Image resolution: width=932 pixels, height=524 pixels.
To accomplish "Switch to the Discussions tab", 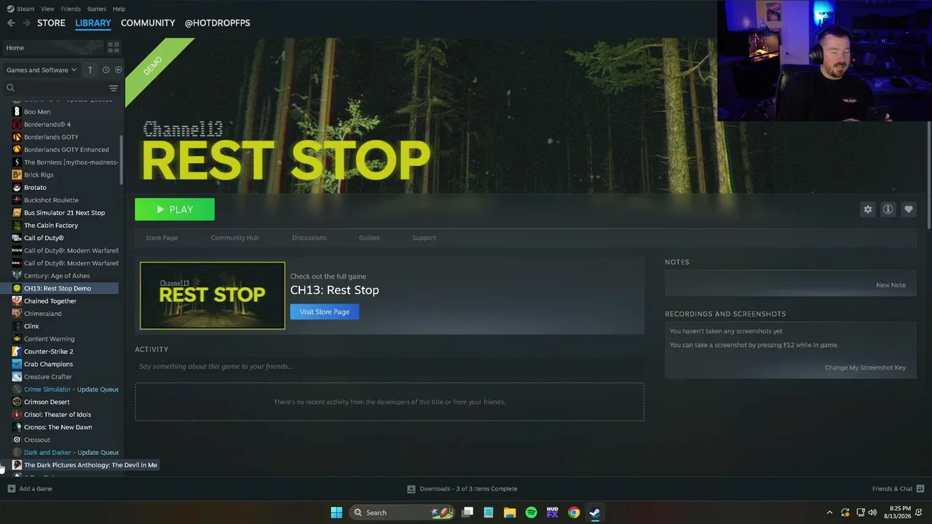I will (309, 238).
